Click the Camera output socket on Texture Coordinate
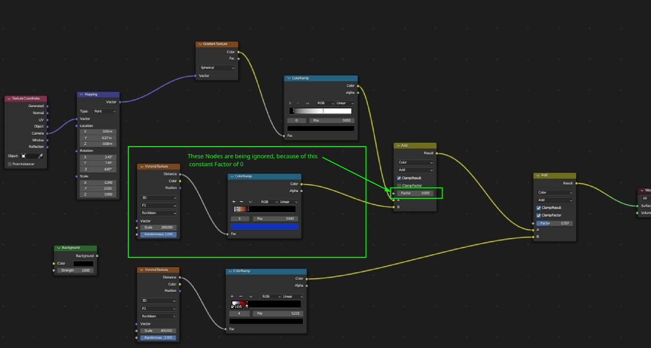The image size is (651, 348). click(x=47, y=133)
